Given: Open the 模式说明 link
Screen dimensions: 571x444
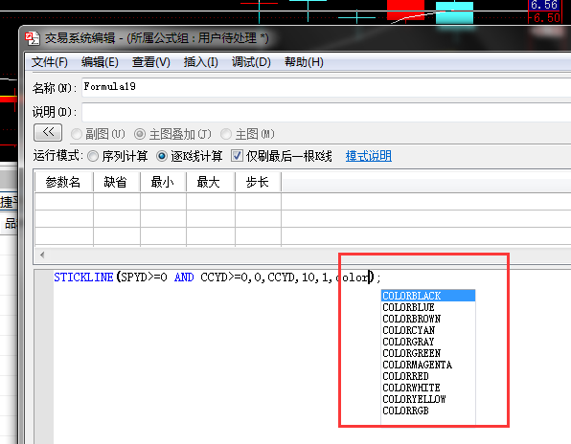Looking at the screenshot, I should pos(369,156).
